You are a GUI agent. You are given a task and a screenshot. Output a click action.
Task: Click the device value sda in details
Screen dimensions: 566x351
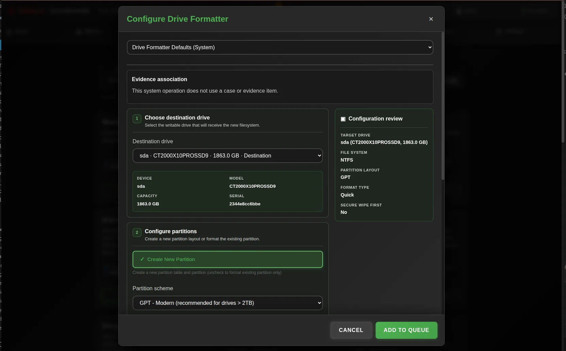tap(141, 186)
